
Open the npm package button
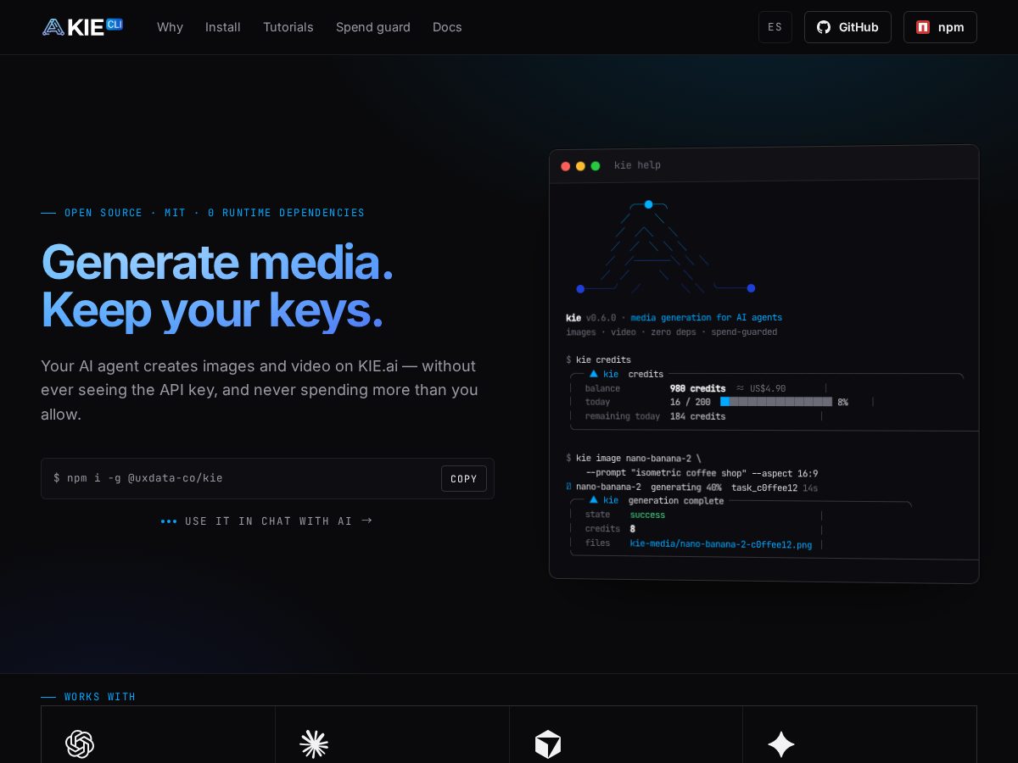(x=940, y=27)
